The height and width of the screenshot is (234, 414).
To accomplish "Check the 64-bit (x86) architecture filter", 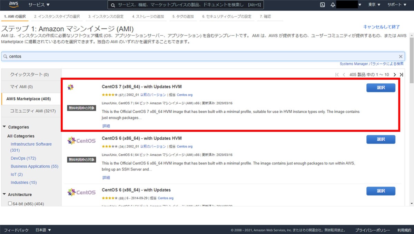I will click(10, 204).
